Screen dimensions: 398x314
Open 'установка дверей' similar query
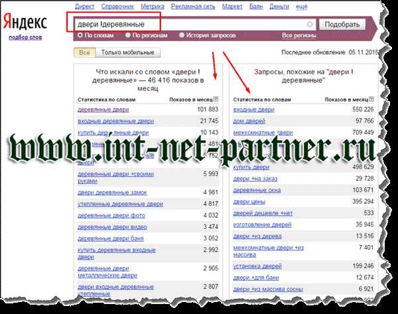point(257,266)
